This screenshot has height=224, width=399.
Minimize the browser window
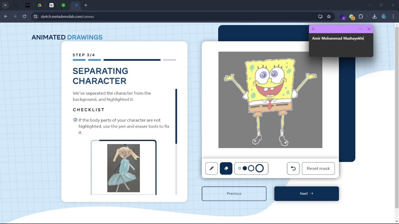369,5
